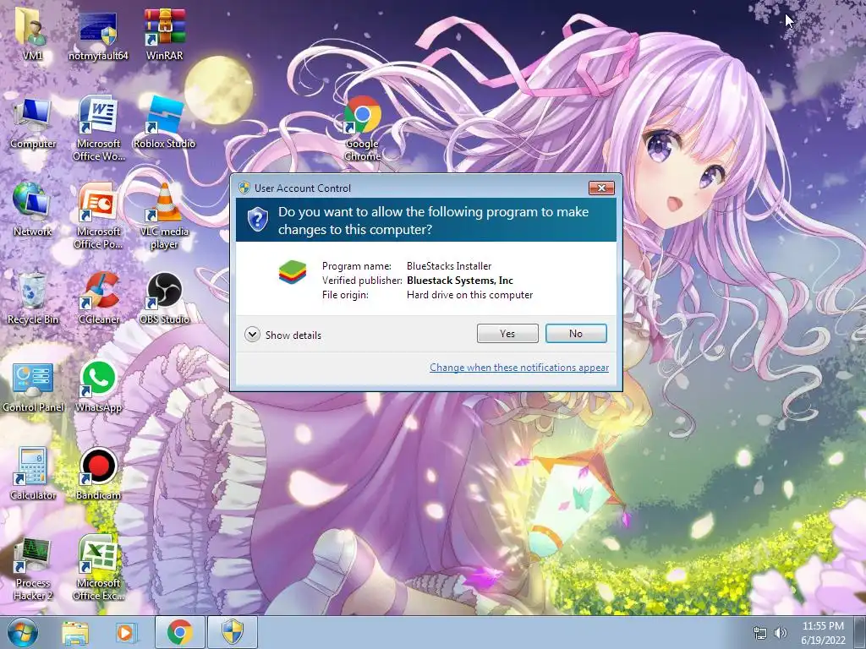Screen dimensions: 866x649
Task: Click the BlueStacks Installer program name
Action: [x=449, y=266]
